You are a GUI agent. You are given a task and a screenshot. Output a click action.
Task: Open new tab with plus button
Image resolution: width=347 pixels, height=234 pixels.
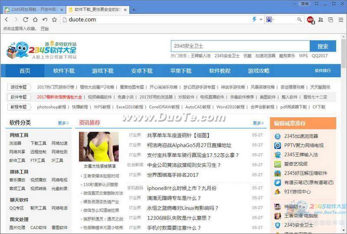coord(134,10)
